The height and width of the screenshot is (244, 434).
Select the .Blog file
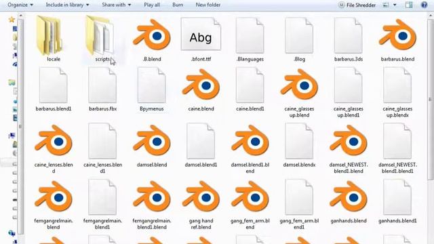pyautogui.click(x=299, y=39)
